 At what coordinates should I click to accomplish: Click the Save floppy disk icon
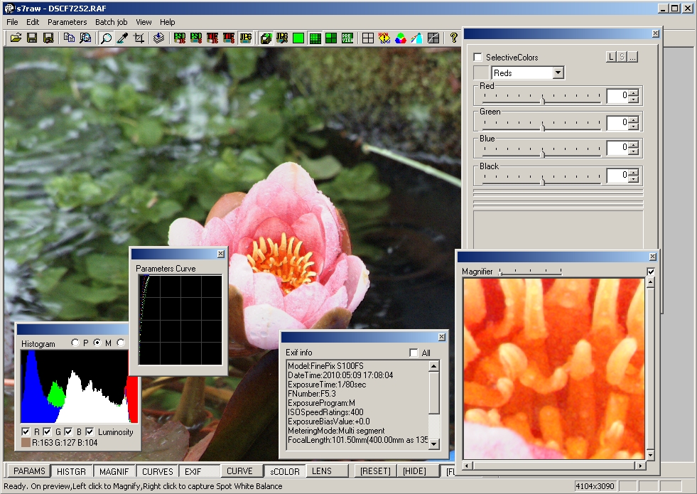(32, 38)
